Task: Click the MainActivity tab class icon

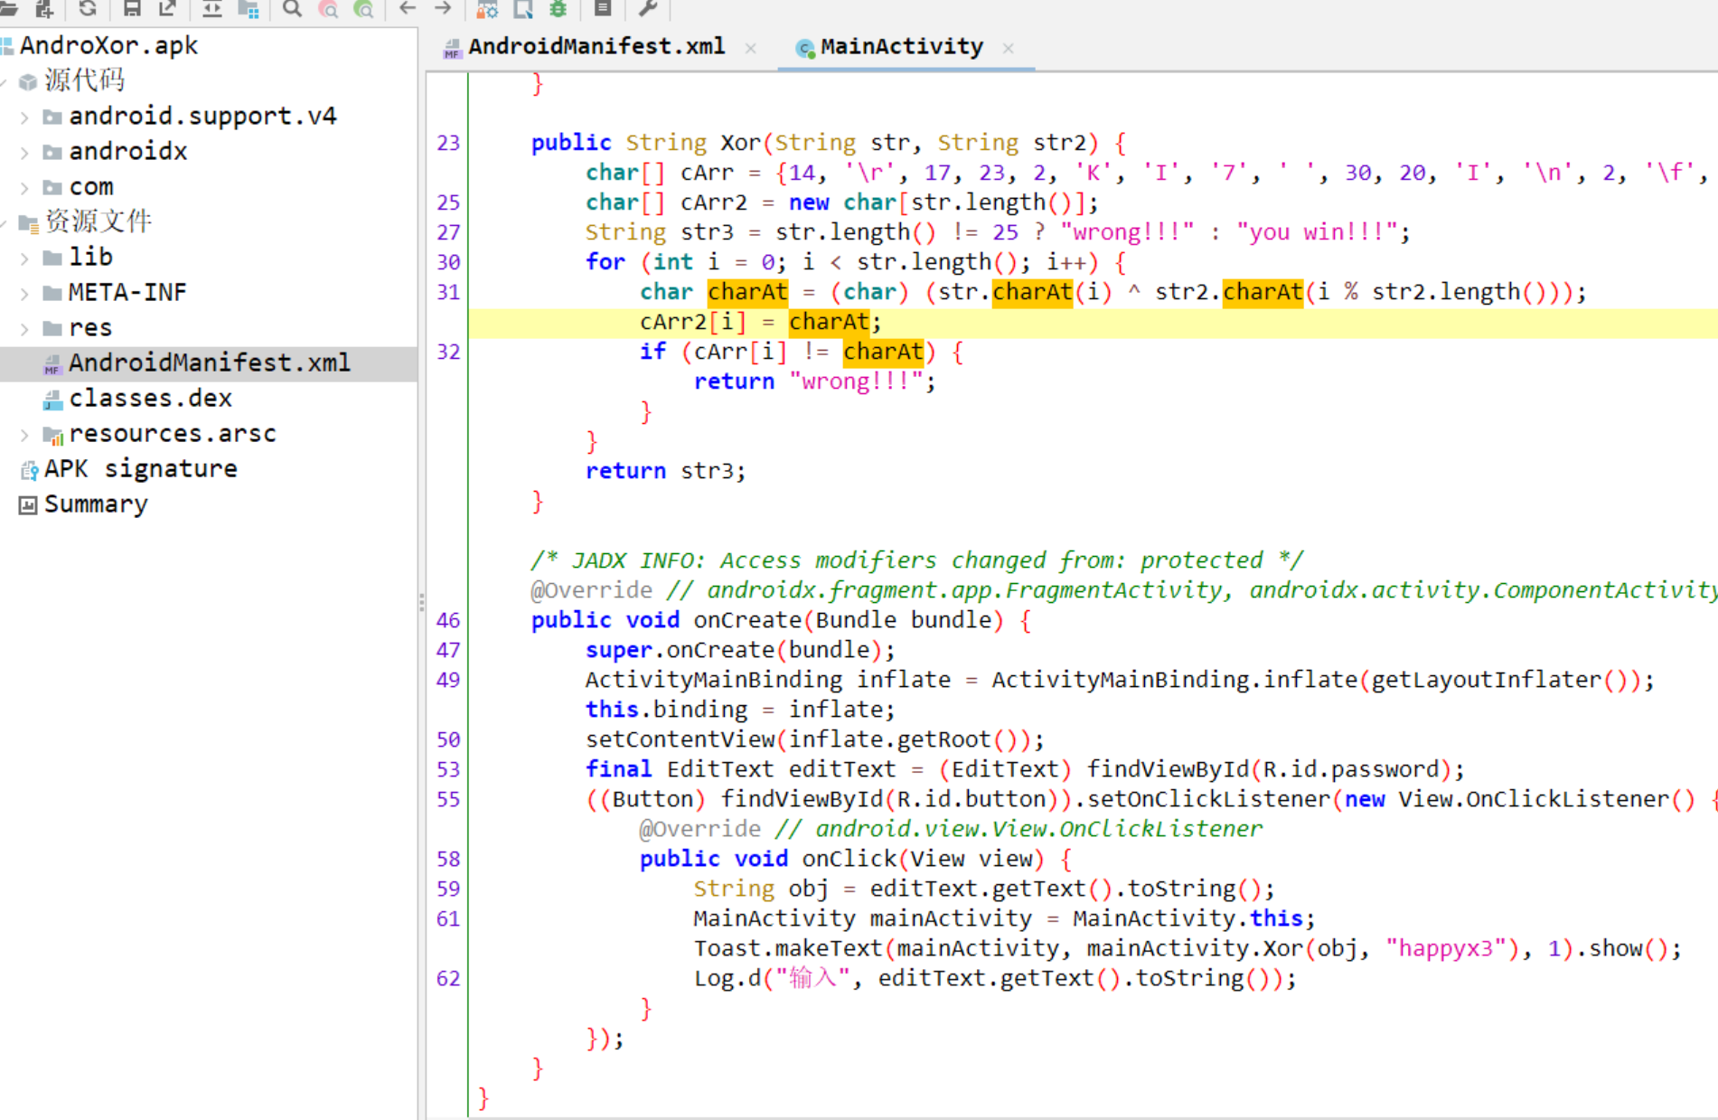Action: click(804, 48)
